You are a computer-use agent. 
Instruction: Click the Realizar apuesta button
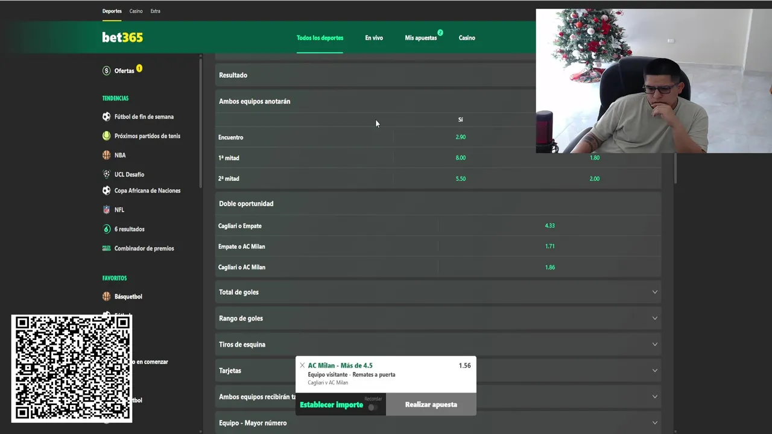431,404
